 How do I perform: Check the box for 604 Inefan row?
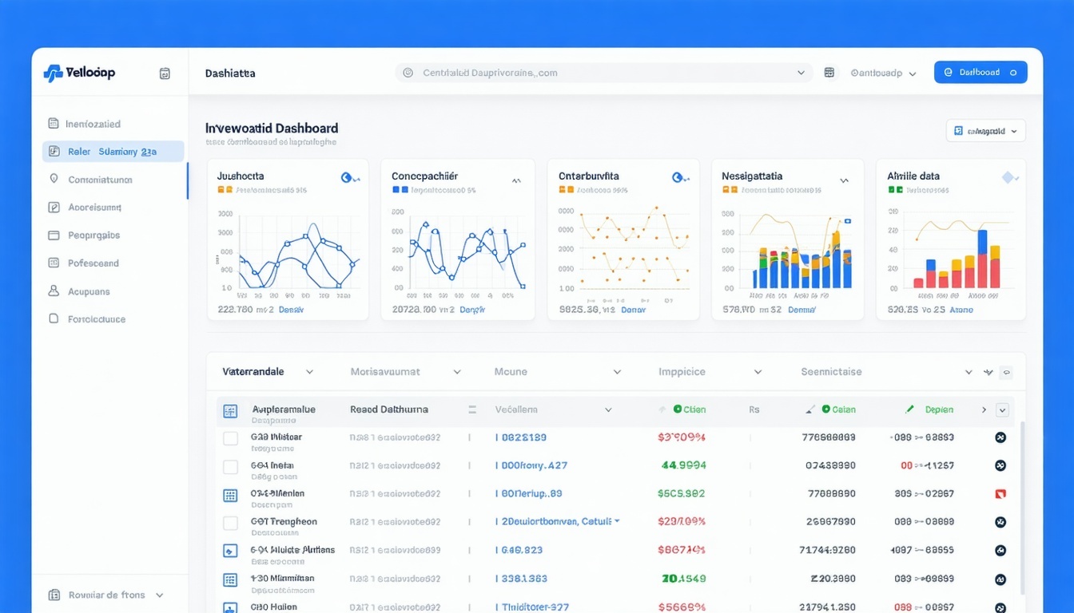(230, 467)
